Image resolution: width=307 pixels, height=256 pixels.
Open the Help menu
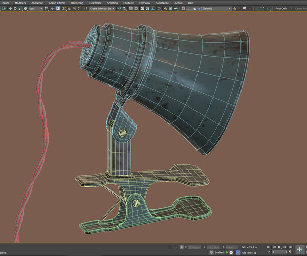[191, 3]
